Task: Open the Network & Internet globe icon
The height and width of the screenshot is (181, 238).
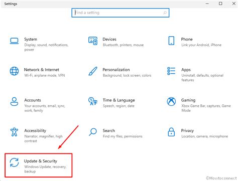Action: click(x=14, y=71)
